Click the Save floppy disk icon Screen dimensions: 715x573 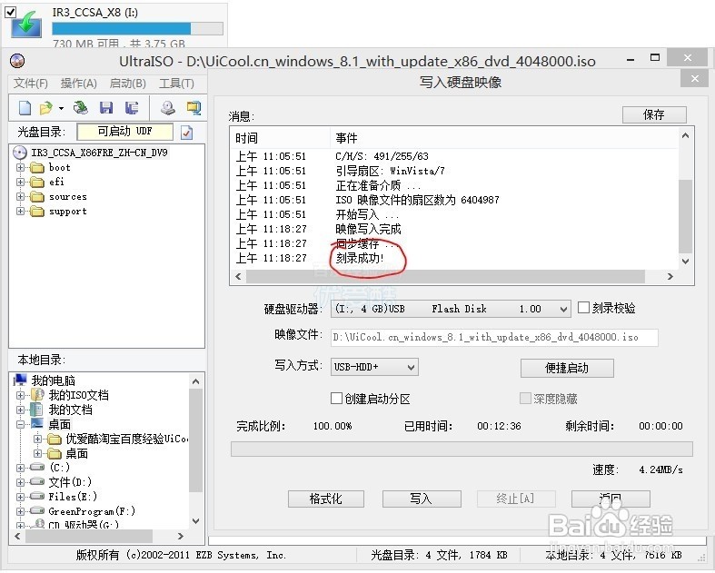(106, 107)
